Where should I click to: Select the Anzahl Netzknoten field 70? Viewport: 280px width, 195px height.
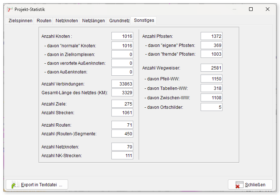122,147
